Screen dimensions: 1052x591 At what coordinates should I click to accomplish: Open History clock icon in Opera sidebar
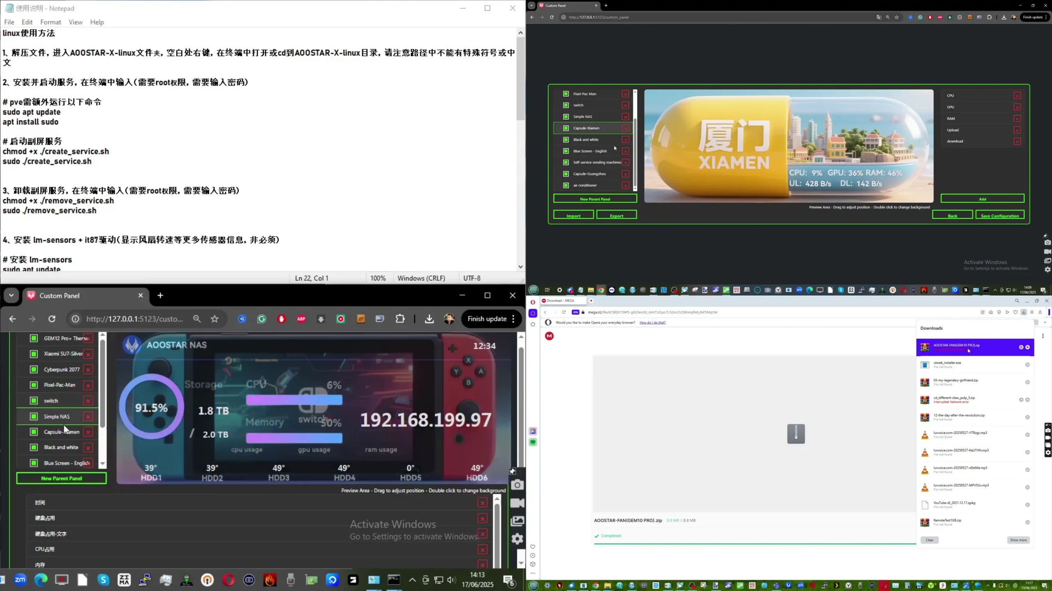coord(533,556)
